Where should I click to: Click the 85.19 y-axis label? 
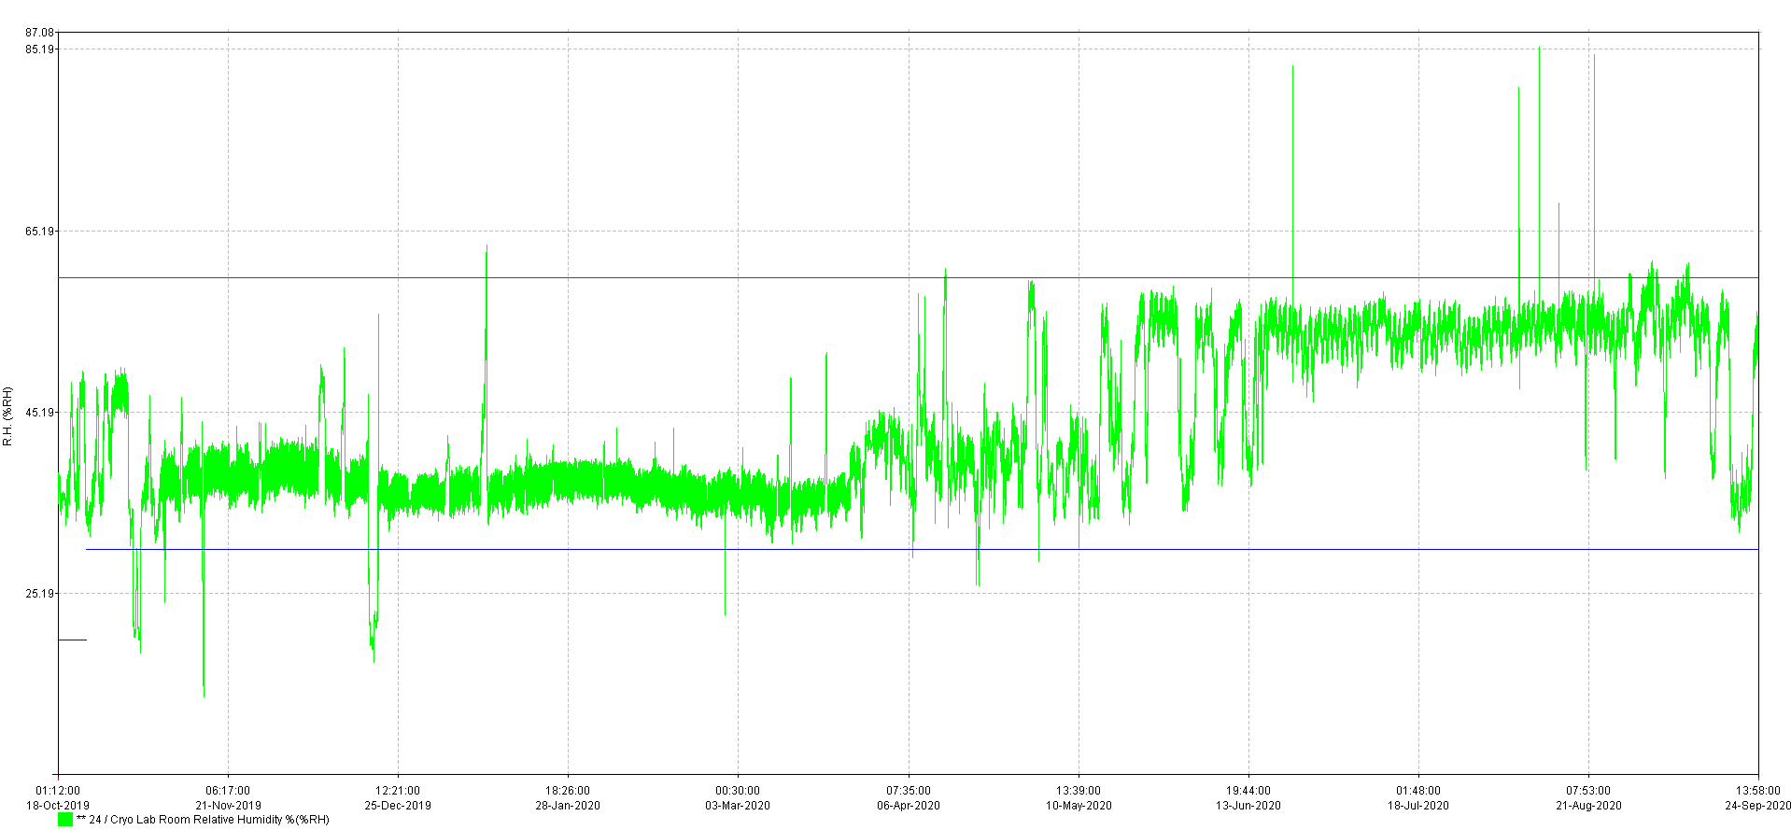point(40,49)
